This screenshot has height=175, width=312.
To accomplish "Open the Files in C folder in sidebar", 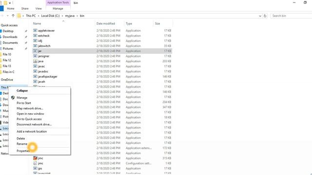I will (x=9, y=72).
